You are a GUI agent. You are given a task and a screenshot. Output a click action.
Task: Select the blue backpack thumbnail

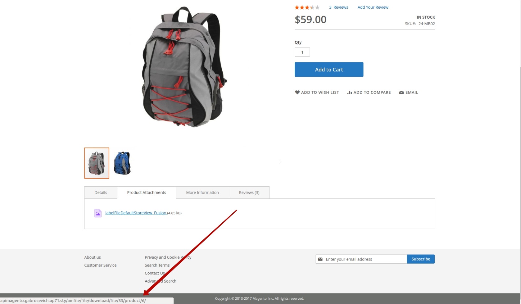click(x=122, y=163)
